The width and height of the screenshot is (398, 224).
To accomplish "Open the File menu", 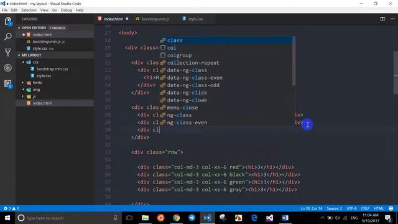I will 4,10.
